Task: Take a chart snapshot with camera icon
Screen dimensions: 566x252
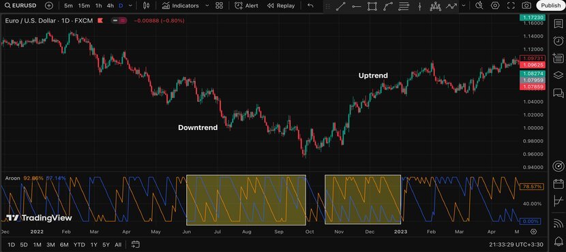Action: pos(526,5)
